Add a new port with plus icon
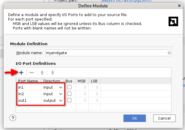This screenshot has height=130, width=185. click(x=21, y=73)
